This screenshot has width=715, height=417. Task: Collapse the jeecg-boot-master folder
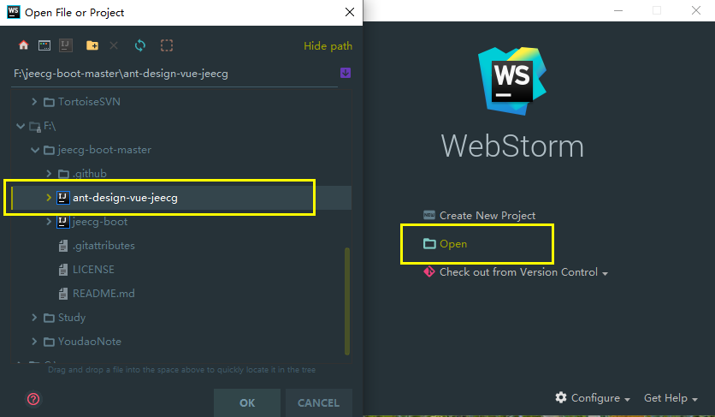pyautogui.click(x=35, y=150)
